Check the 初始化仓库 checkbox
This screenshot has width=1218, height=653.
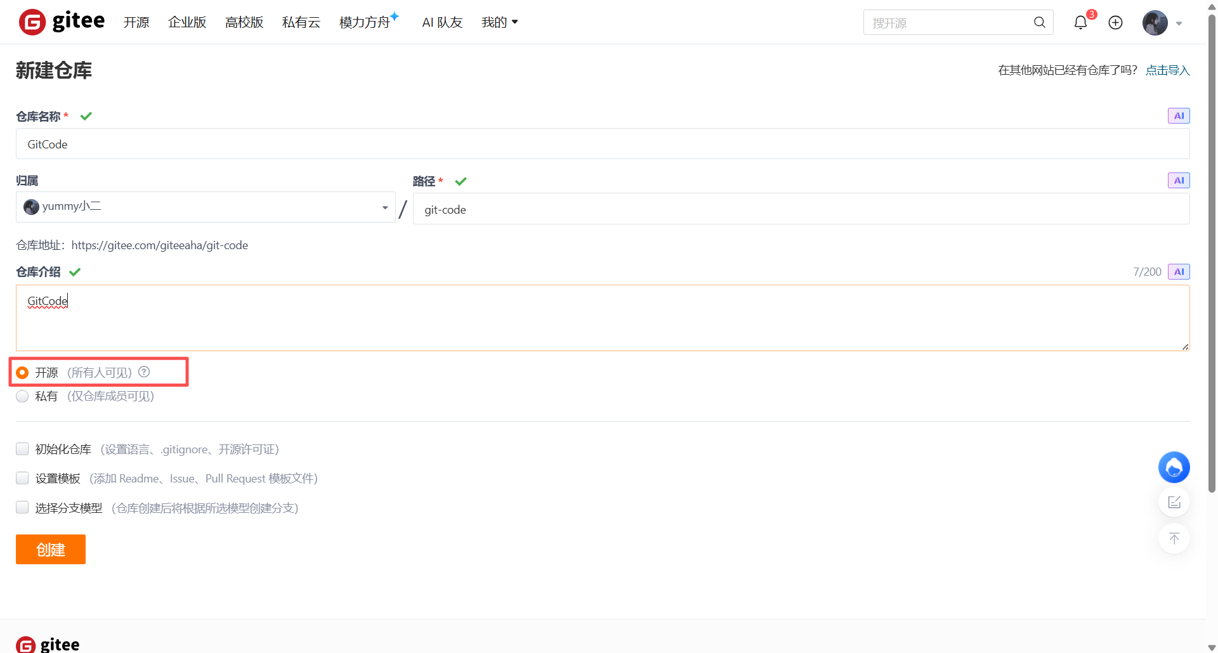[22, 449]
